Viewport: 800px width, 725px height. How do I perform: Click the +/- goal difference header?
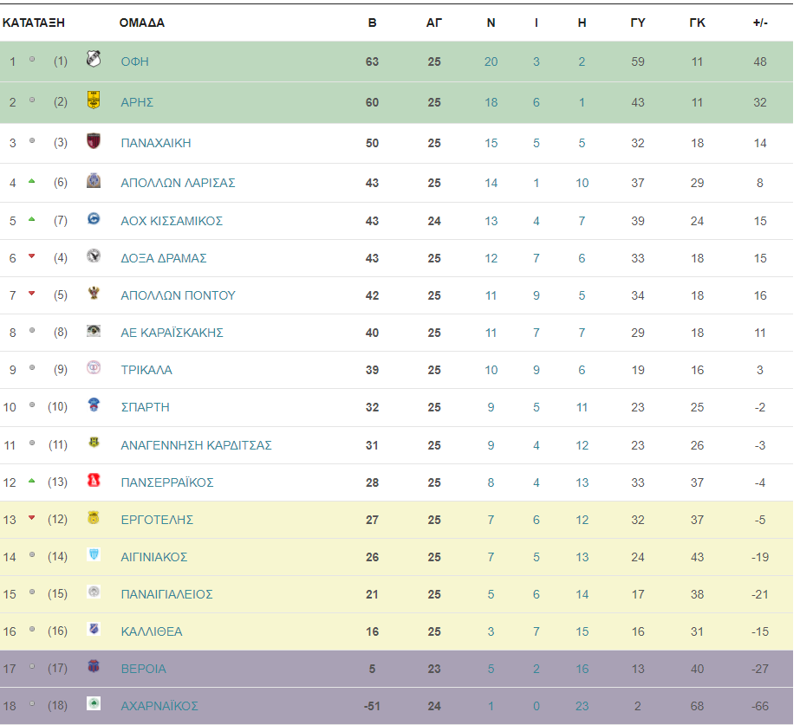click(760, 23)
